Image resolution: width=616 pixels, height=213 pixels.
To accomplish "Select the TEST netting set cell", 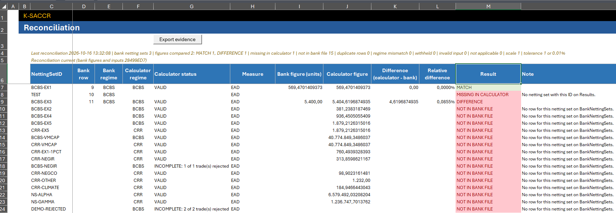I will [52, 95].
